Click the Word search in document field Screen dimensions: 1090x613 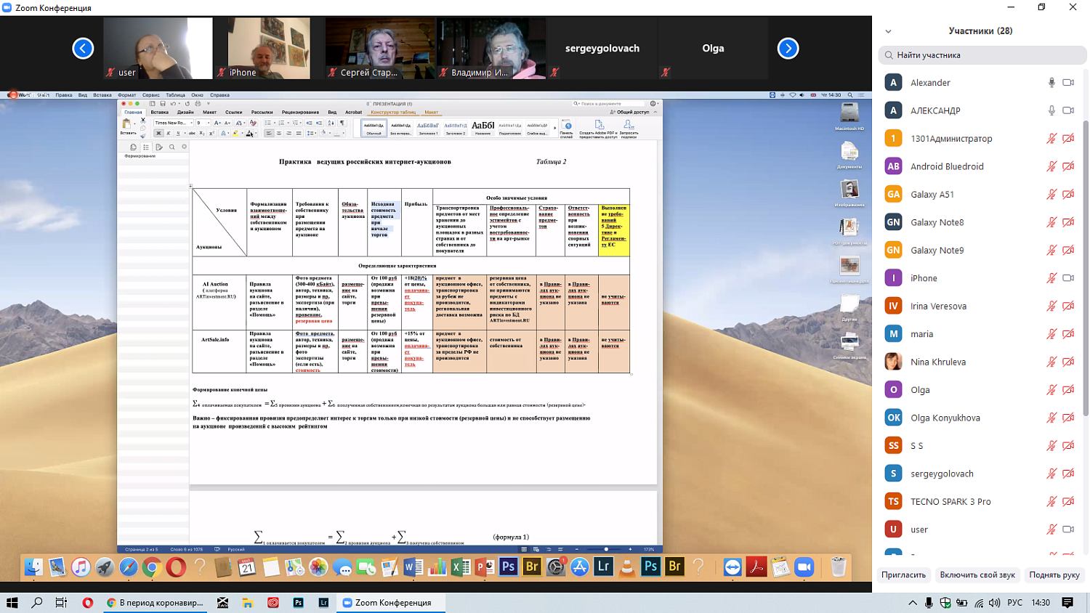[x=609, y=104]
